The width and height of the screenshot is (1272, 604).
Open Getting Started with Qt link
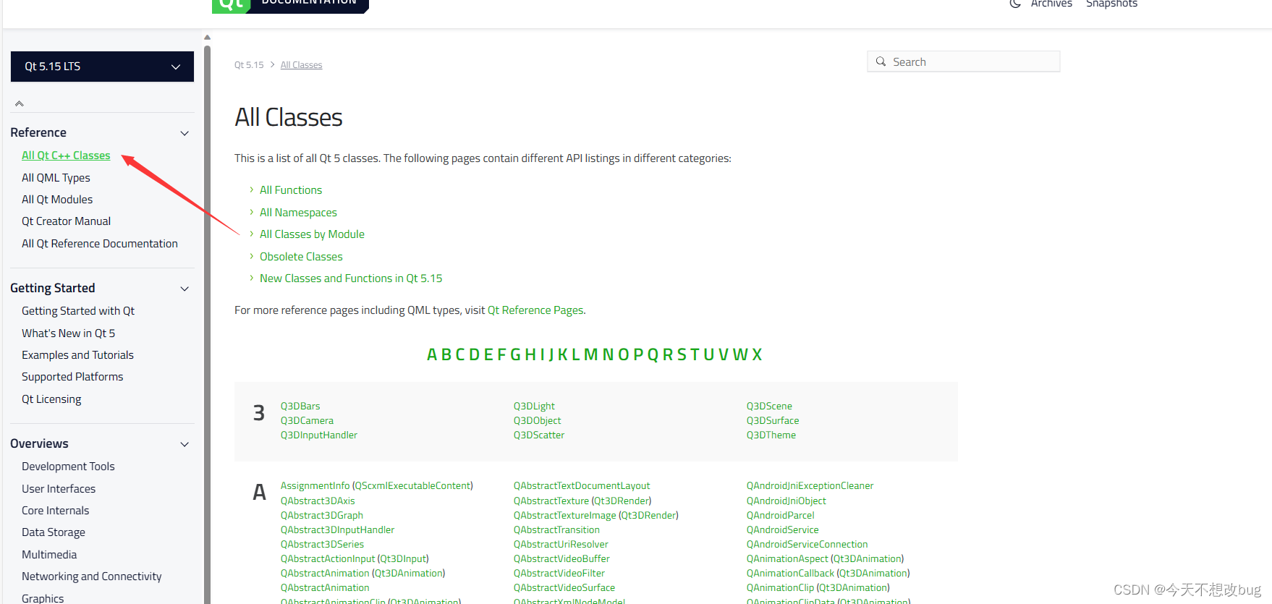click(78, 311)
